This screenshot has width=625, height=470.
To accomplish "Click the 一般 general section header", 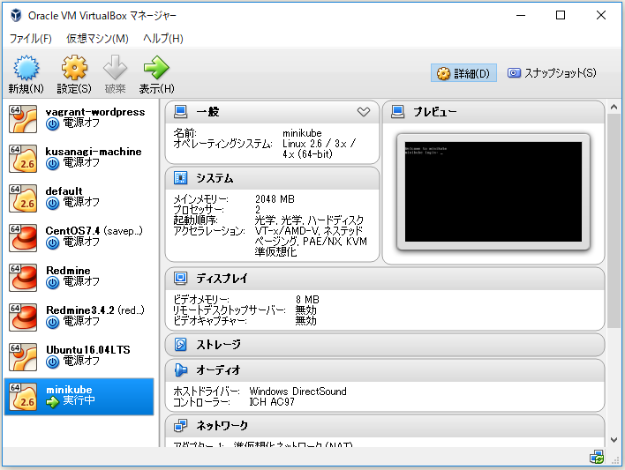I will pyautogui.click(x=272, y=112).
